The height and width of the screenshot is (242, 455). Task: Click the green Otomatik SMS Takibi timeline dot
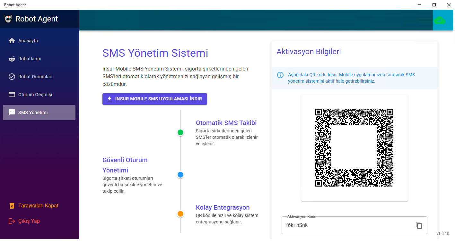180,132
